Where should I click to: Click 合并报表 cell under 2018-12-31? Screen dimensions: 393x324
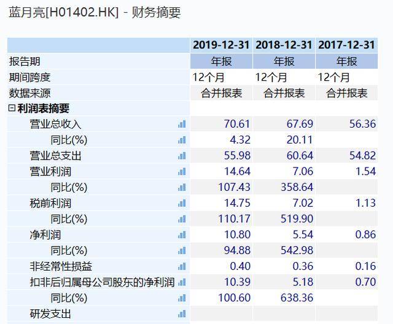coord(284,93)
